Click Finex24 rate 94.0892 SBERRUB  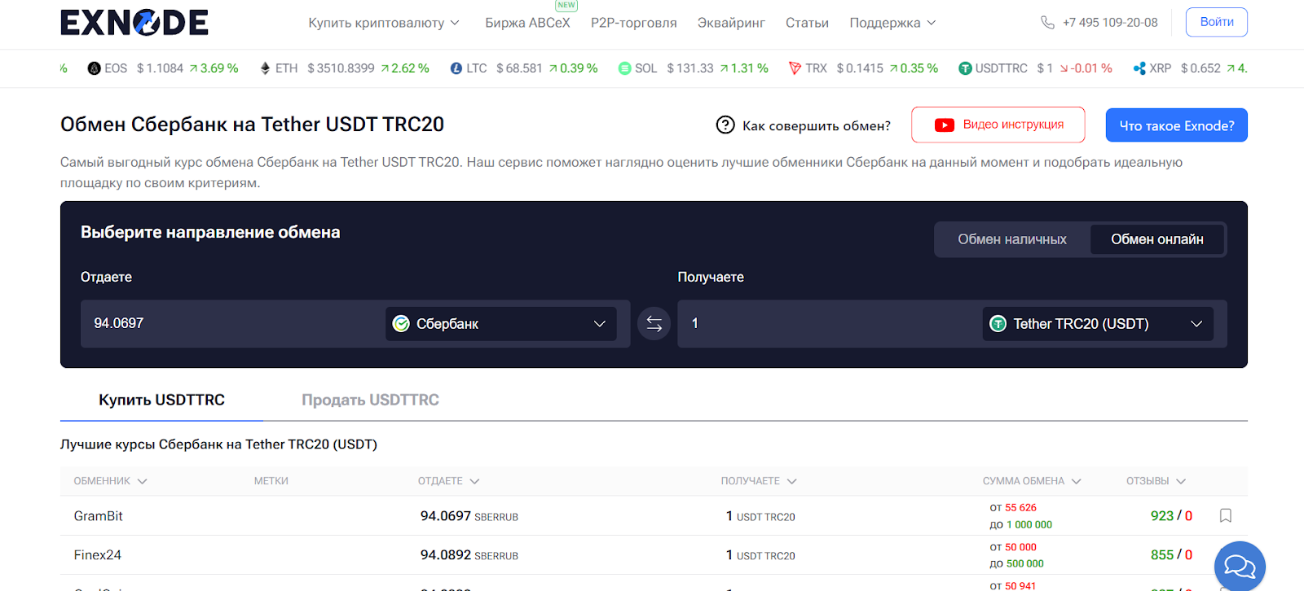(x=469, y=555)
